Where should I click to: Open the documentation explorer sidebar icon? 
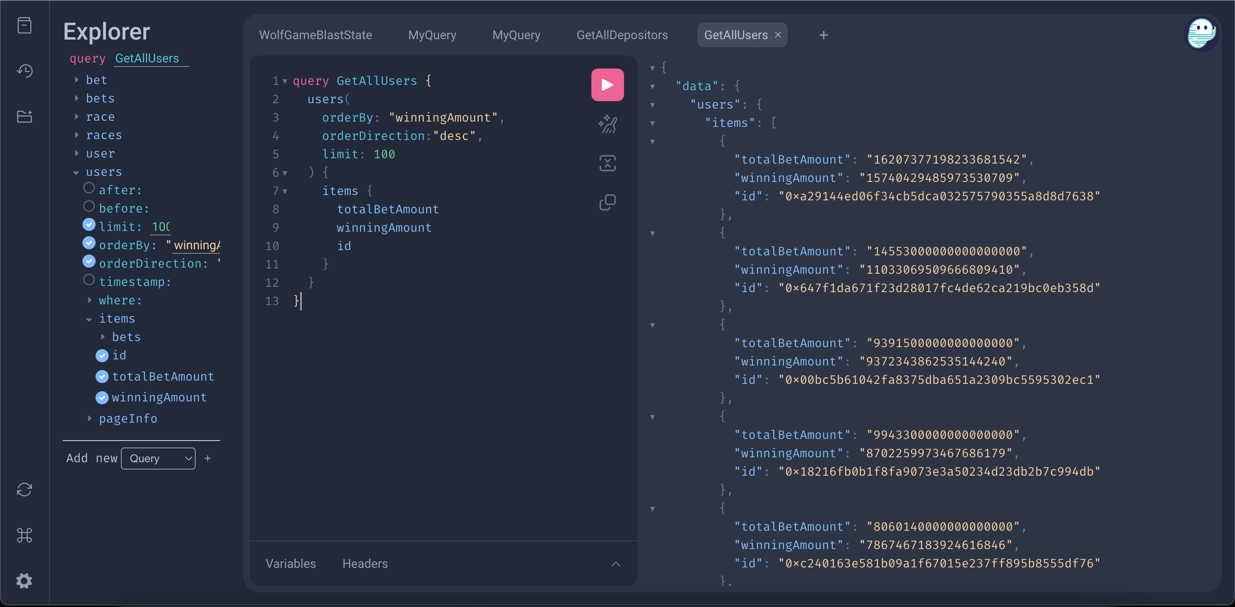click(25, 25)
